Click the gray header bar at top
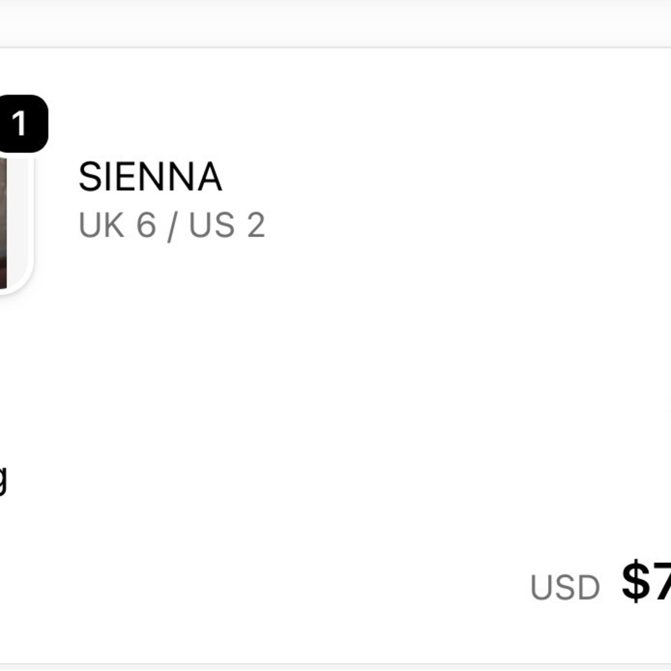The height and width of the screenshot is (671, 671). click(x=335, y=23)
